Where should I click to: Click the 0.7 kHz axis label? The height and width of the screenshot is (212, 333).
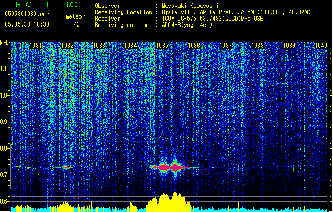[x=5, y=175]
